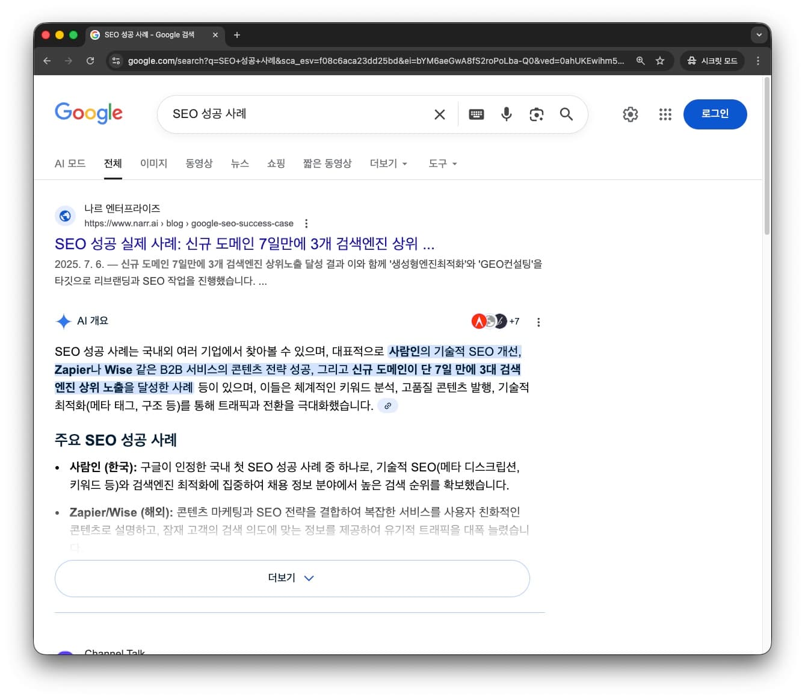Switch to the 뉴스 tab

[239, 163]
